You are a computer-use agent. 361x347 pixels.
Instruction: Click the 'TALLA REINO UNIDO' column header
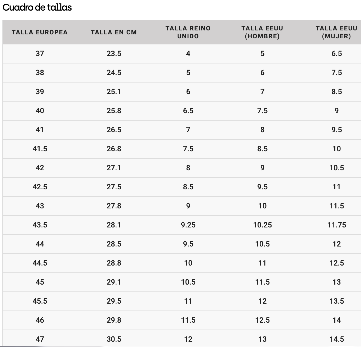click(x=188, y=32)
